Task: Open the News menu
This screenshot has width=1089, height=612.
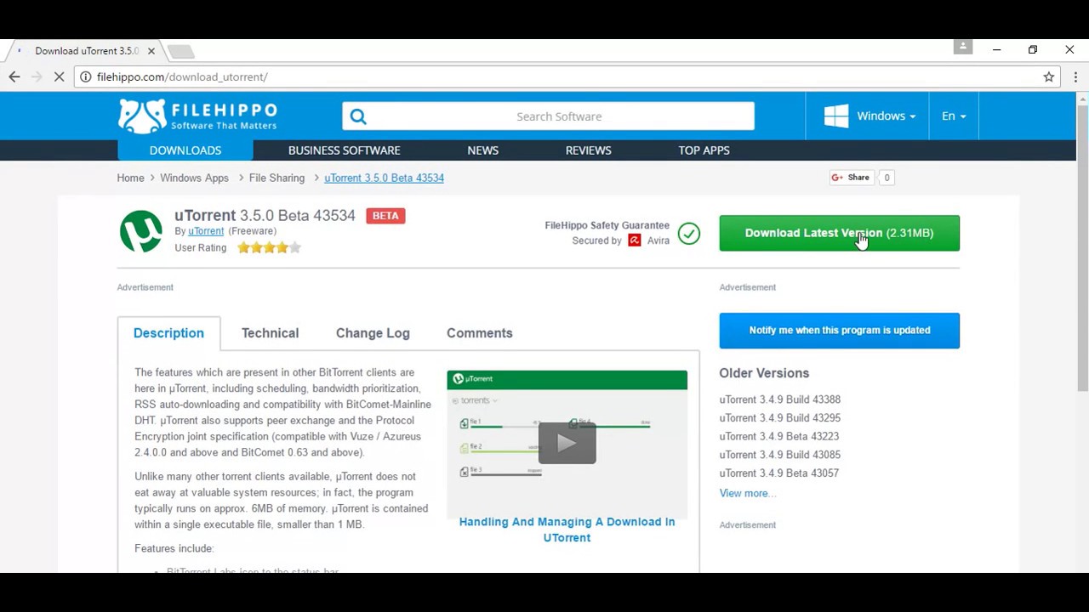Action: pyautogui.click(x=482, y=150)
